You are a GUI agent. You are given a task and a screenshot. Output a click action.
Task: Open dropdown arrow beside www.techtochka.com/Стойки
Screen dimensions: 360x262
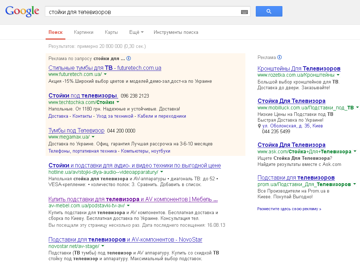pos(118,102)
